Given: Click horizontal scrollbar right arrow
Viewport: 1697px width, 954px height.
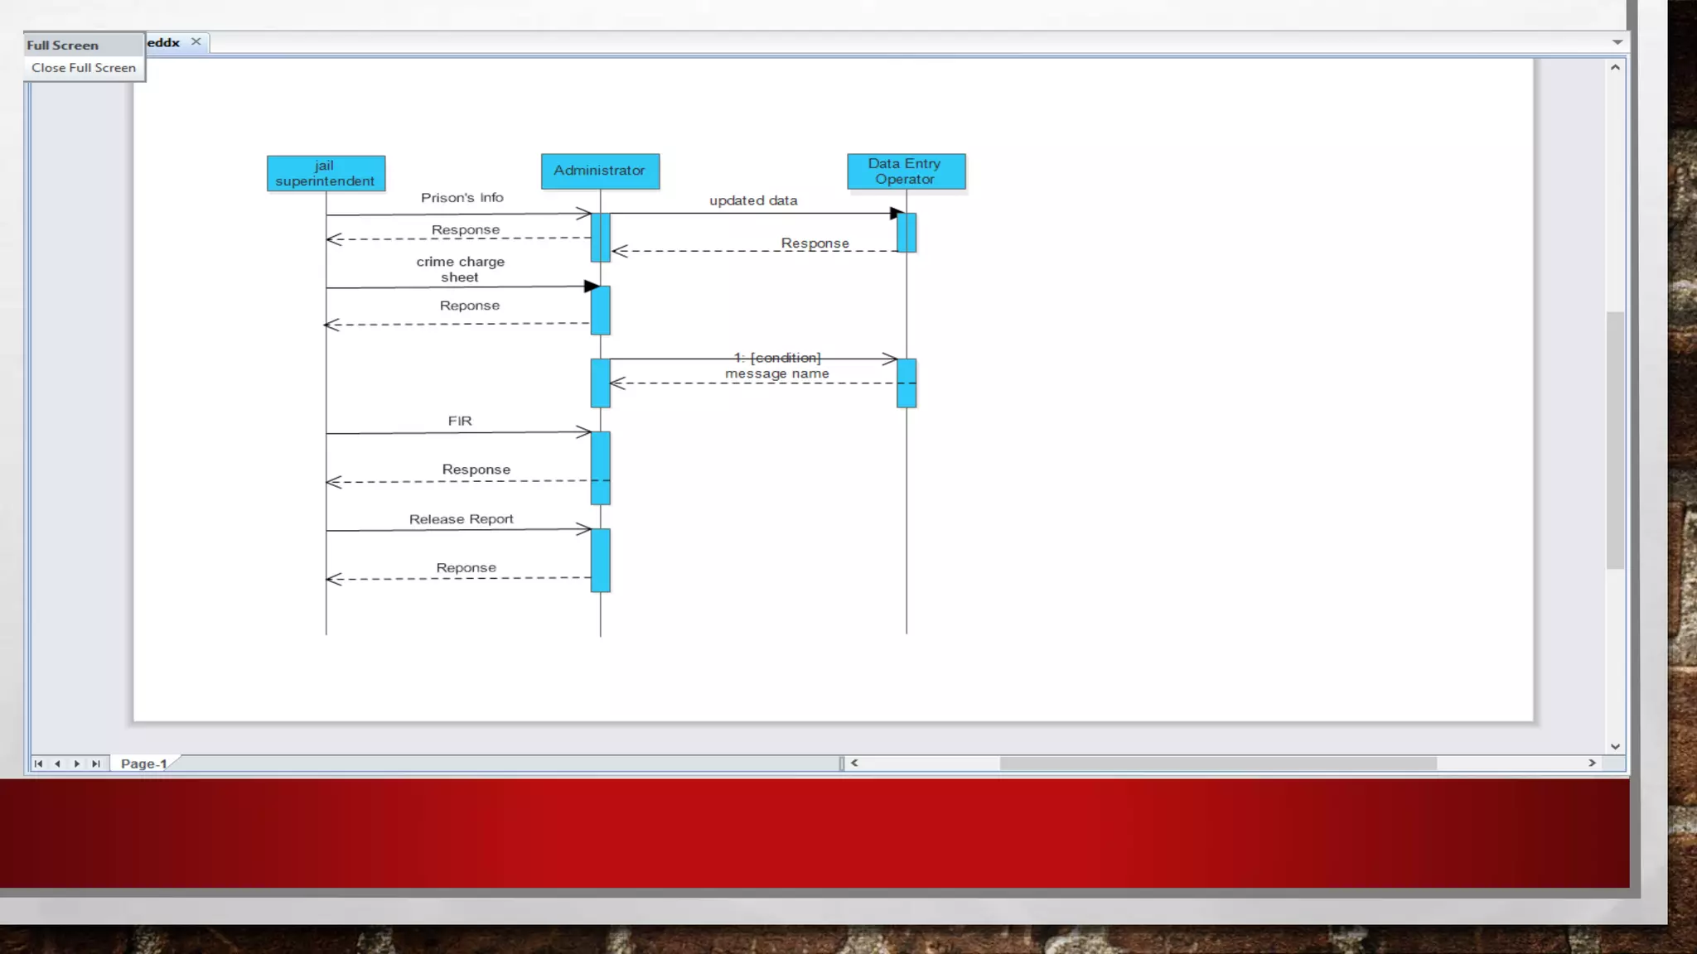Looking at the screenshot, I should pos(1592,763).
